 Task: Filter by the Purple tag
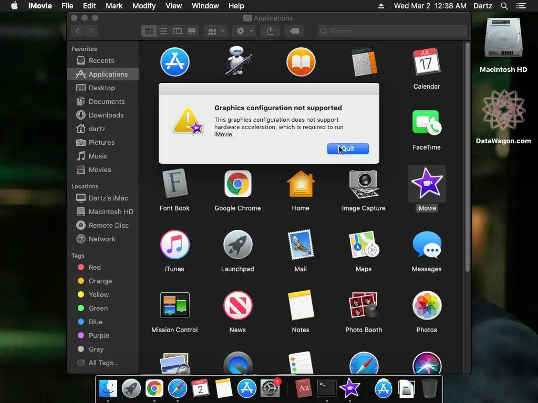(102, 336)
